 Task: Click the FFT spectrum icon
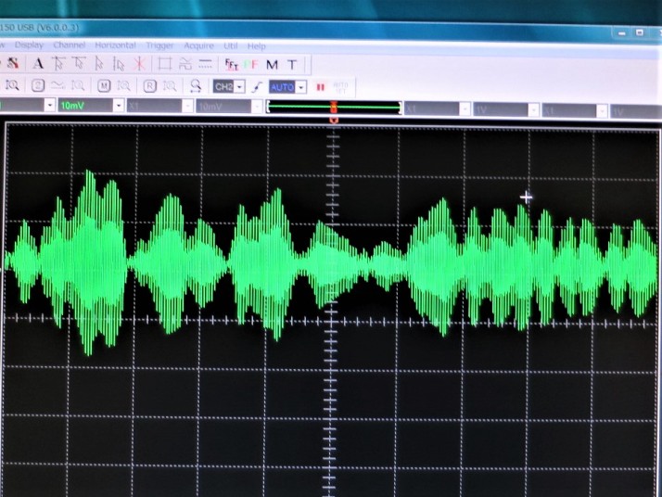point(232,64)
